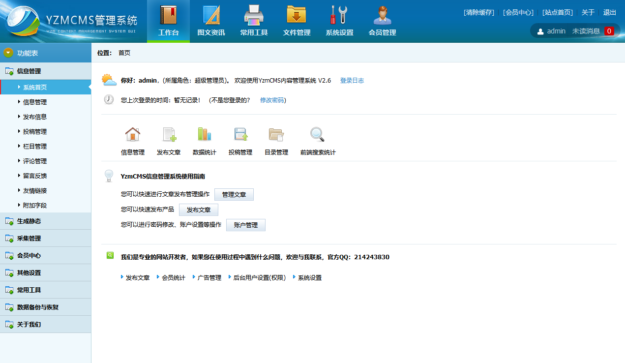Expand the 采集管理 sidebar section
Viewport: 625px width, 363px height.
(x=29, y=239)
